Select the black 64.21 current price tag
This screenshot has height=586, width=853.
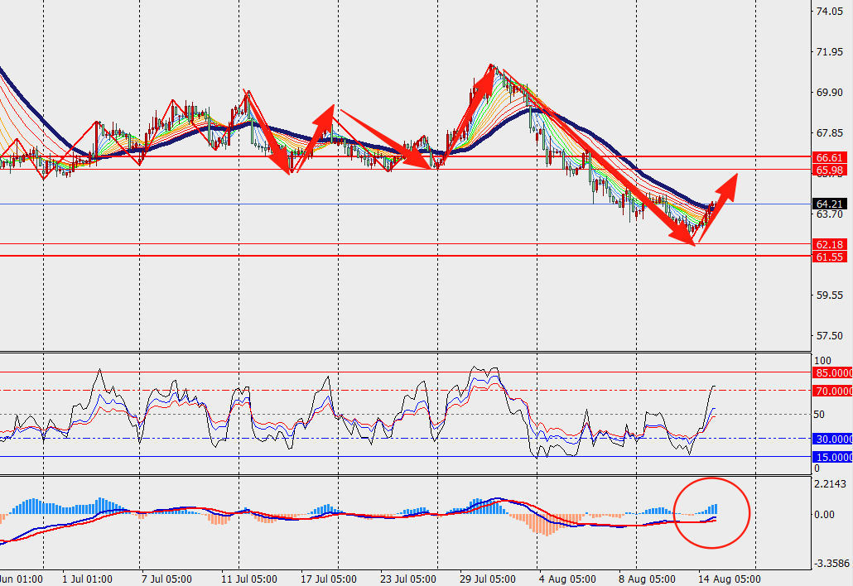coord(829,204)
